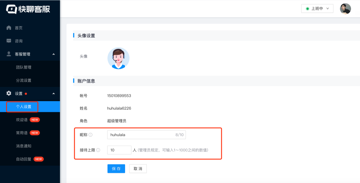Select the 欢迎语 sidebar entry

point(22,119)
